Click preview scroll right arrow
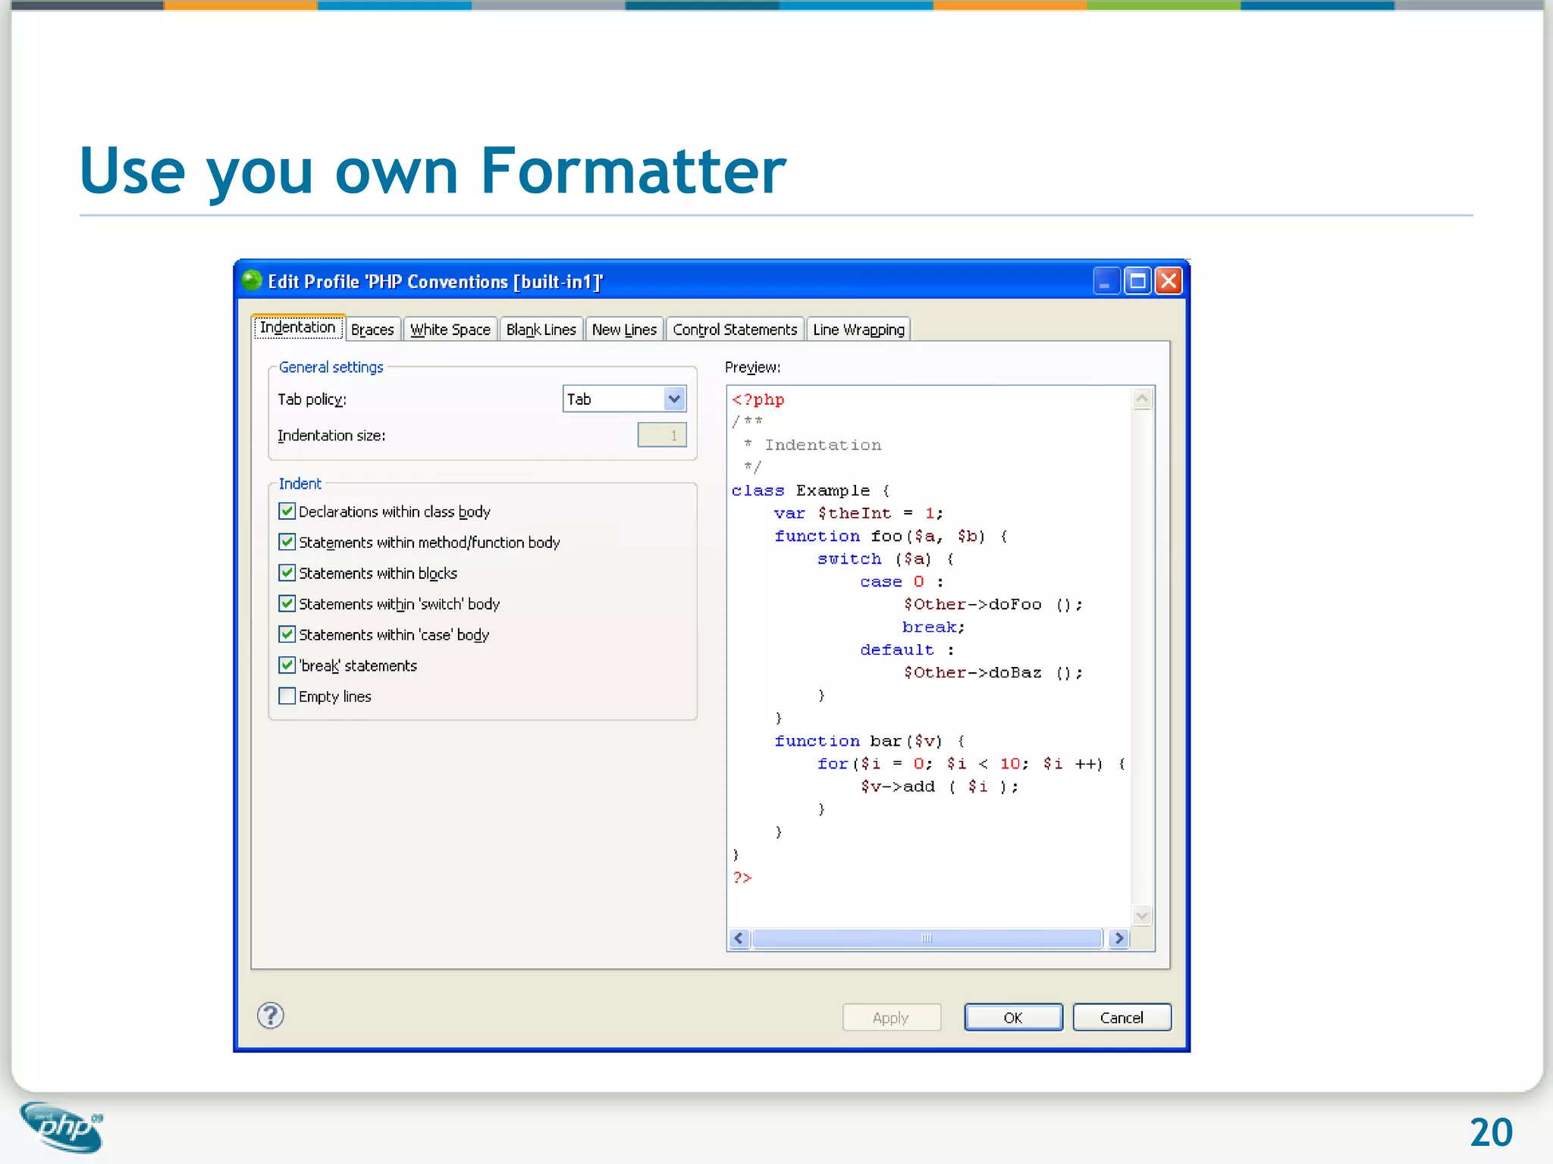The image size is (1553, 1164). click(1118, 938)
